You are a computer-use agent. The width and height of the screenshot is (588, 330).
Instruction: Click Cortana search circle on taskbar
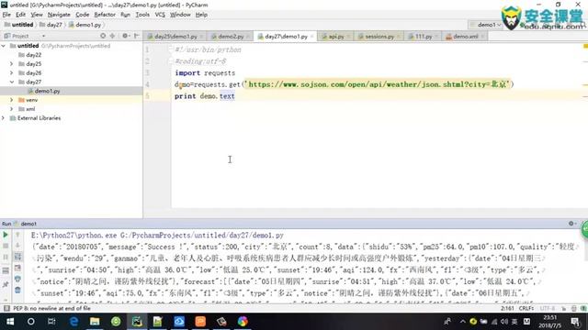(x=30, y=322)
